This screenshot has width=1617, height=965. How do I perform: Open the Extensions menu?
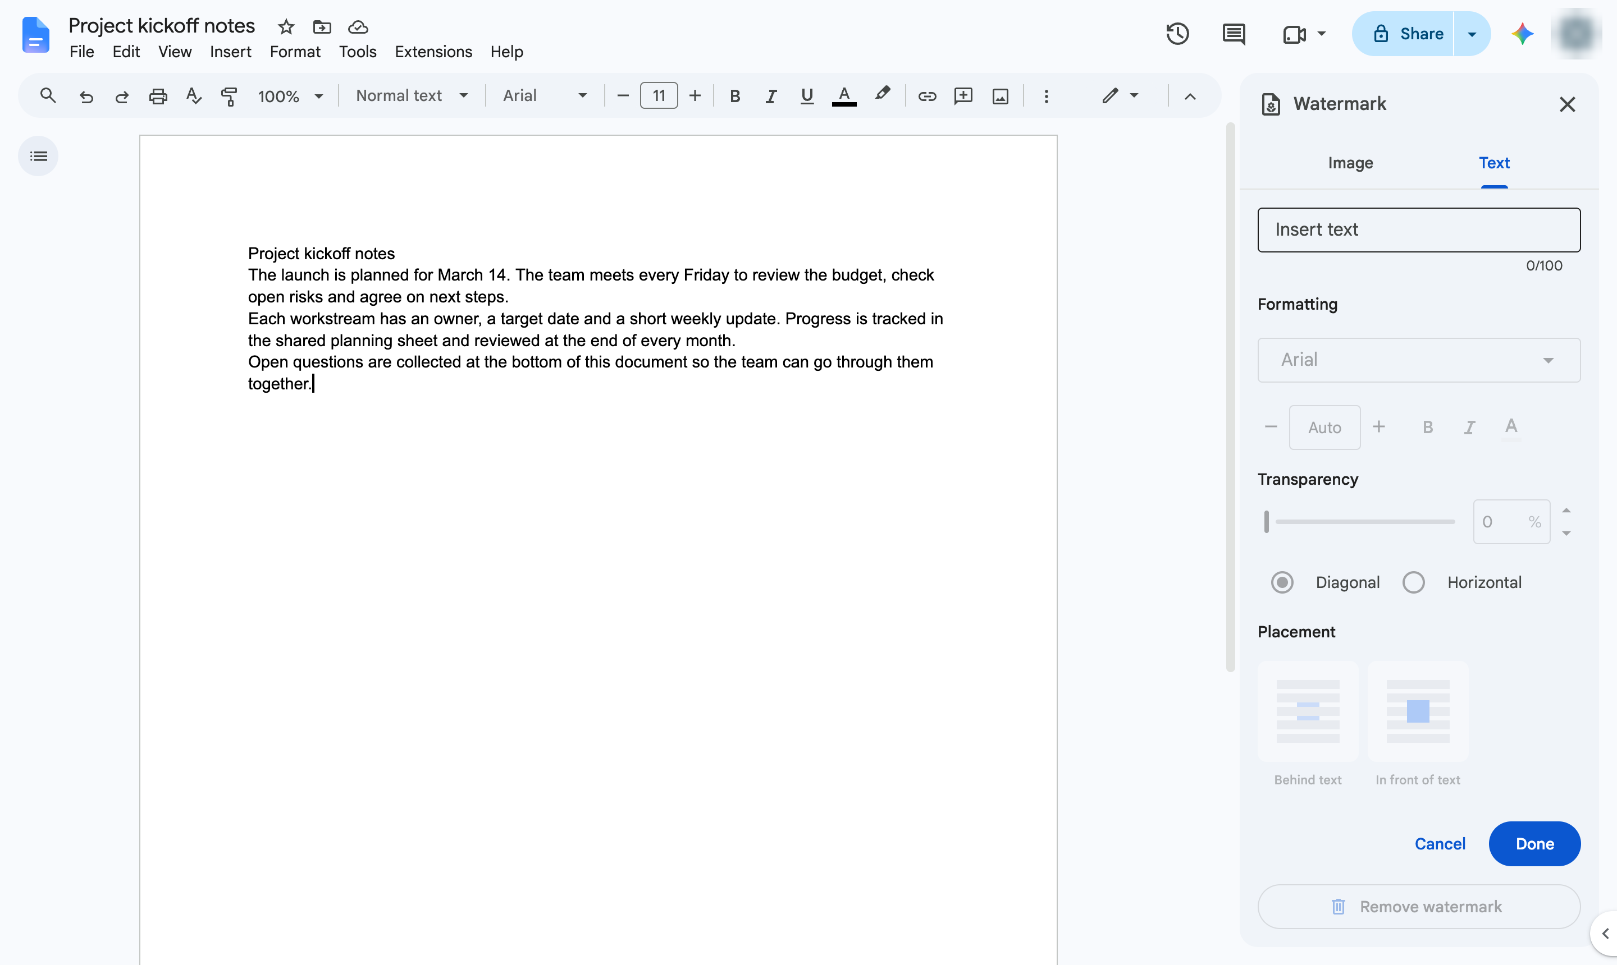433,52
